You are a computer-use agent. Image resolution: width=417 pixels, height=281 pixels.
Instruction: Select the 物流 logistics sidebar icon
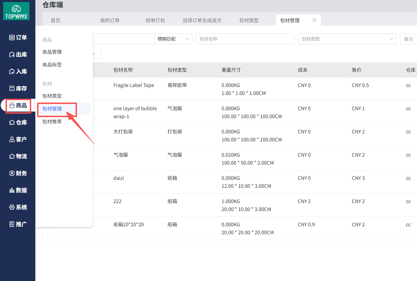click(12, 156)
